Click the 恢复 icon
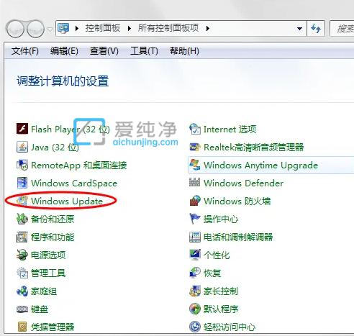354x336 pixels. (195, 273)
